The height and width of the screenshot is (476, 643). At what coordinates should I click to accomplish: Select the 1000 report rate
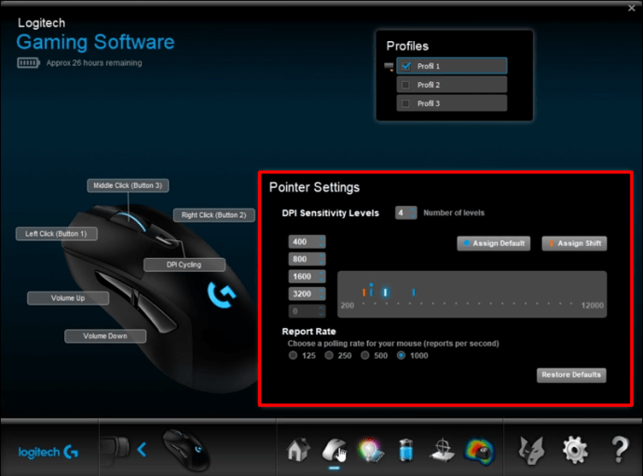pos(401,355)
